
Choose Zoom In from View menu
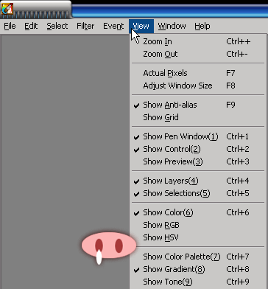point(198,41)
